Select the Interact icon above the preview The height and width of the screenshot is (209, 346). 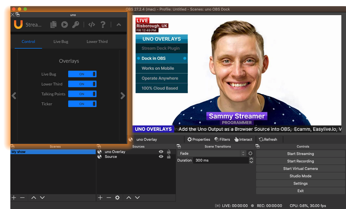[x=243, y=139]
